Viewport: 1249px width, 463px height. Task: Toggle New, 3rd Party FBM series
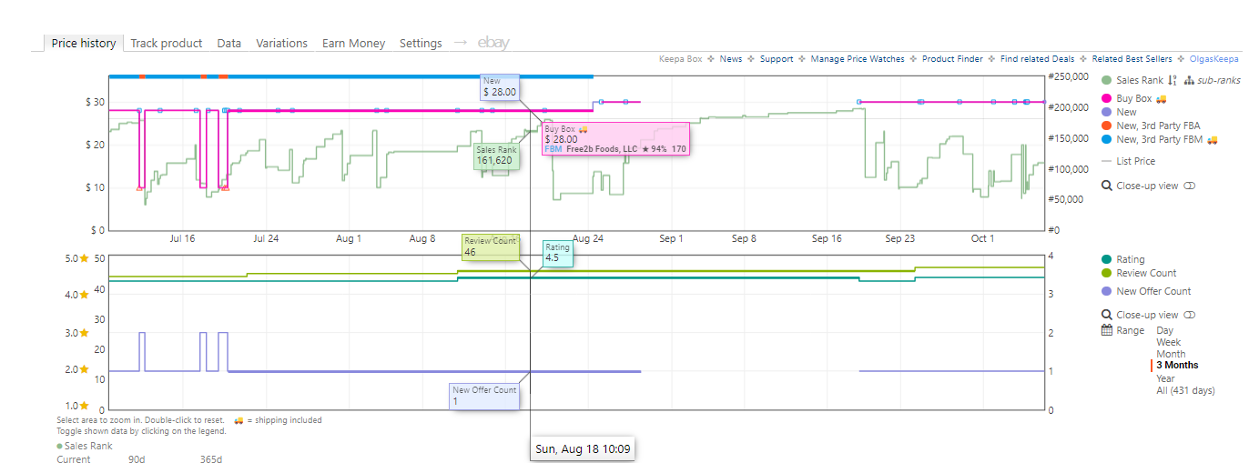coord(1159,139)
